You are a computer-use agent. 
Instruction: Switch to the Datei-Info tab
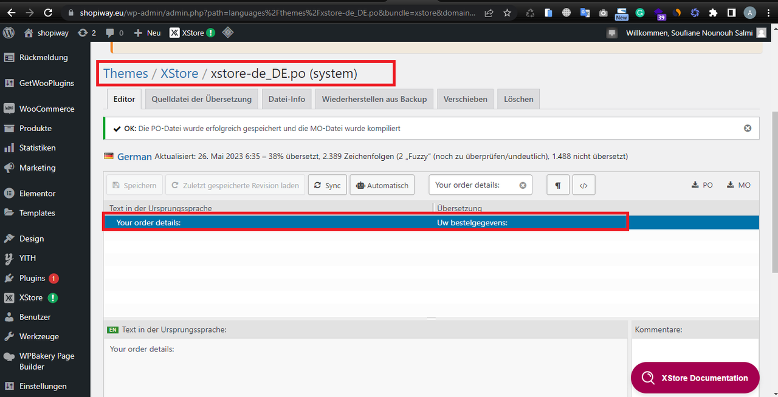[x=287, y=99]
